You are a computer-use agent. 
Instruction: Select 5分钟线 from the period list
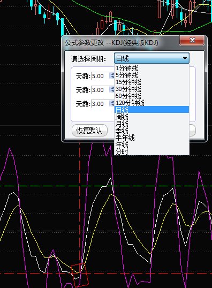click(152, 75)
